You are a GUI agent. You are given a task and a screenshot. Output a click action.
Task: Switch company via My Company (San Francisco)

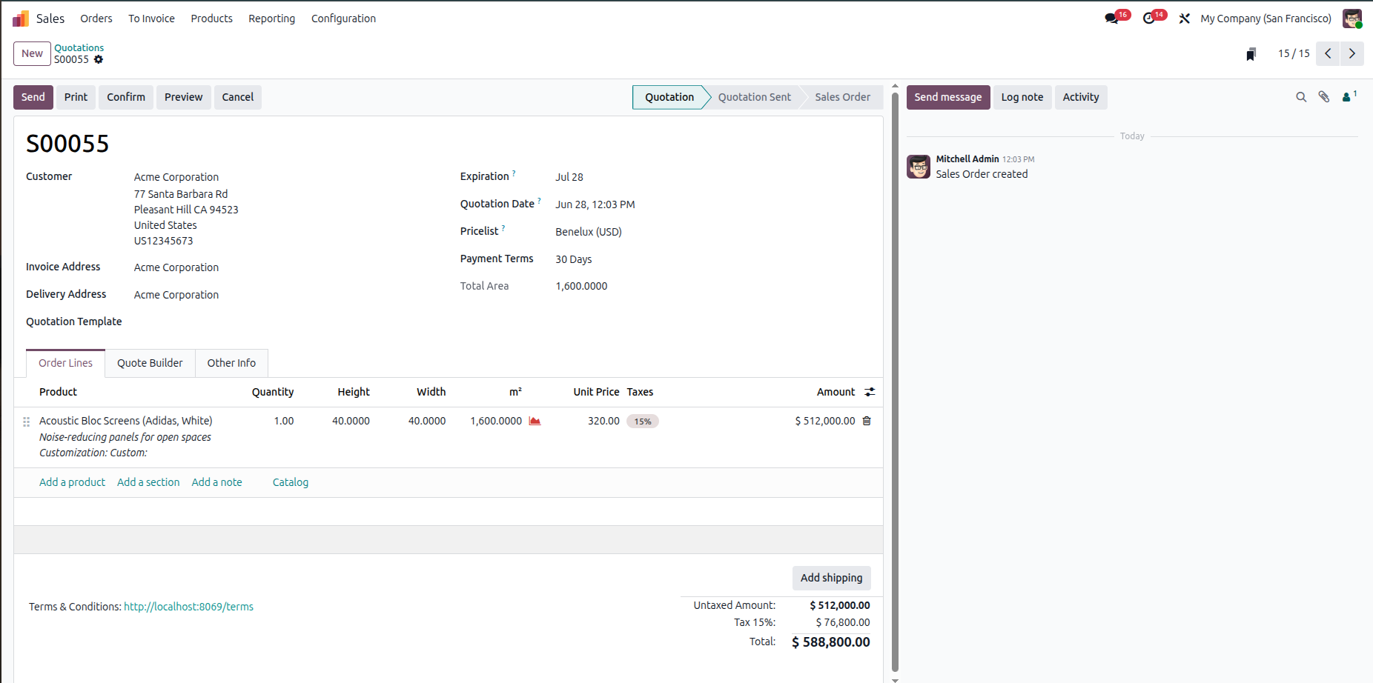click(x=1266, y=19)
